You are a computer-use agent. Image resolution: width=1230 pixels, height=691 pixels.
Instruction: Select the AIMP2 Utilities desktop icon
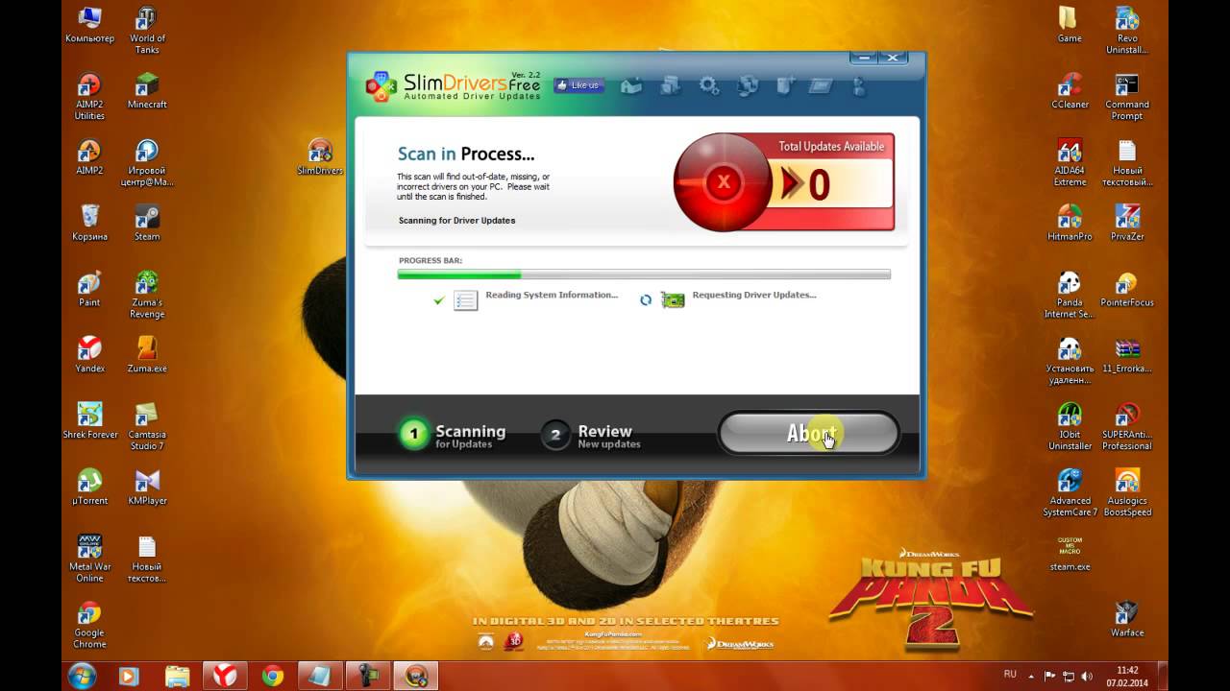click(x=89, y=97)
